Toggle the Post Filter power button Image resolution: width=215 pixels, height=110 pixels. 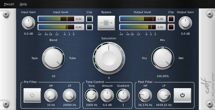pos(182,95)
